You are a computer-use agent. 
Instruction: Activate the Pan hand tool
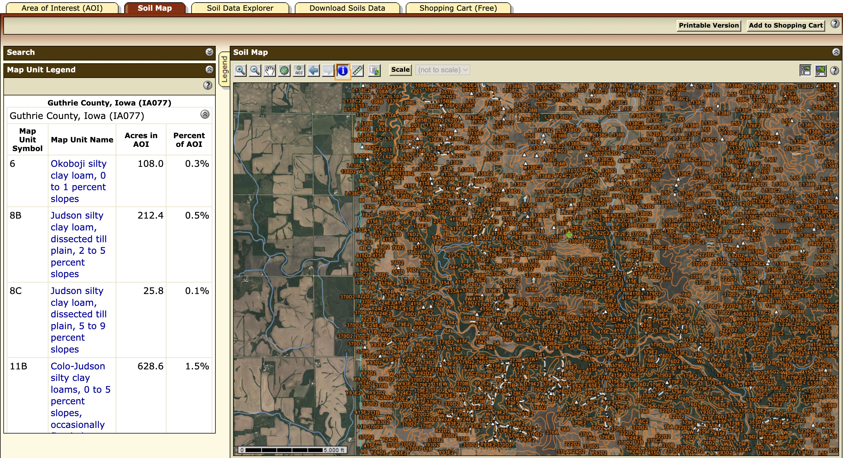click(x=269, y=70)
